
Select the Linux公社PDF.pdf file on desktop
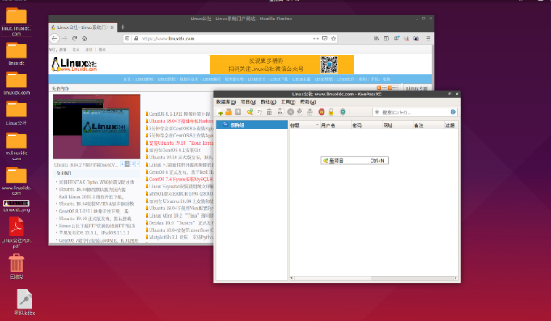pos(16,233)
